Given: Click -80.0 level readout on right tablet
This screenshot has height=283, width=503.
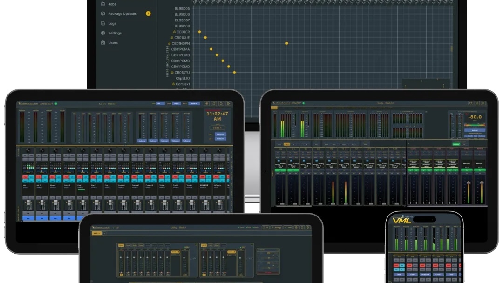Looking at the screenshot, I should point(475,117).
